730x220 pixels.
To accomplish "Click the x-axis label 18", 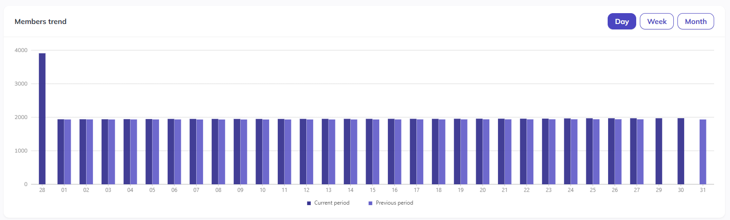I will coord(439,190).
